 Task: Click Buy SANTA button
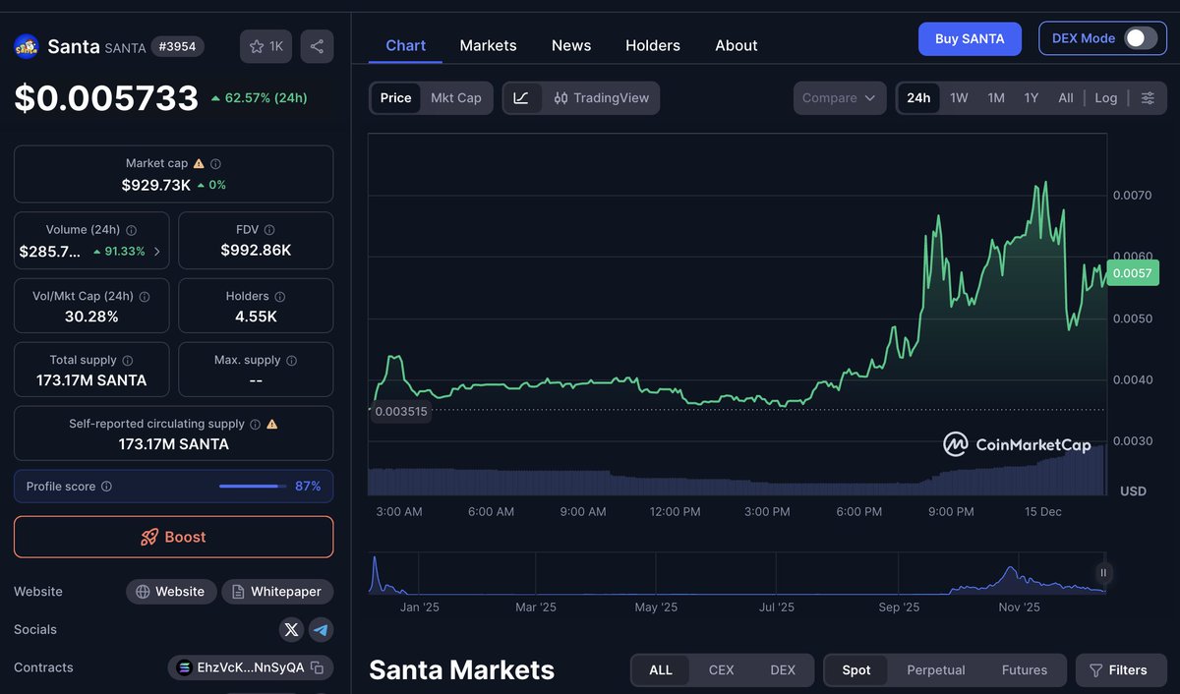(x=970, y=38)
